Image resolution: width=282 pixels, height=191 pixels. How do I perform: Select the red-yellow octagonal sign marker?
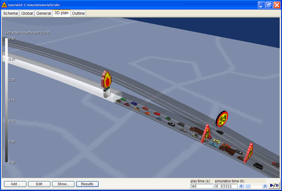pyautogui.click(x=108, y=80)
